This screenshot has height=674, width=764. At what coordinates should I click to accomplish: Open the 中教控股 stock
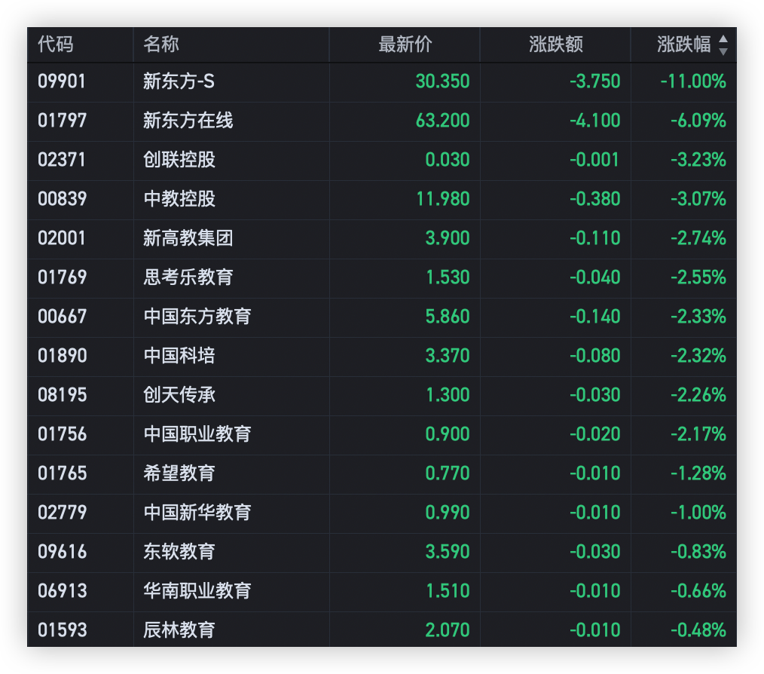(179, 199)
